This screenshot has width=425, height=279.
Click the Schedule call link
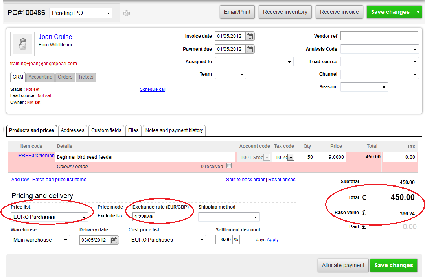pos(153,89)
